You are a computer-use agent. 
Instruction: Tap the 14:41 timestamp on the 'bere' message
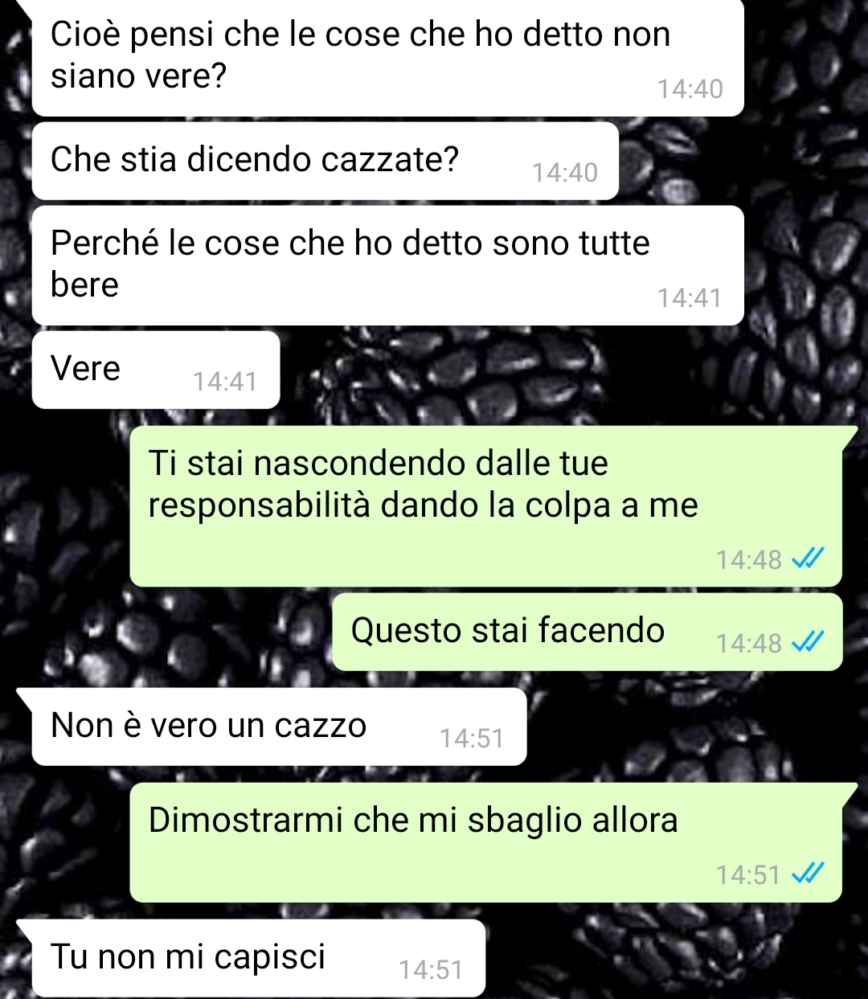click(690, 298)
